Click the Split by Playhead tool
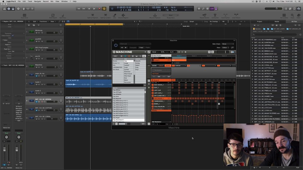Image resolution: width=303 pixels, height=170 pixels. coord(92,16)
